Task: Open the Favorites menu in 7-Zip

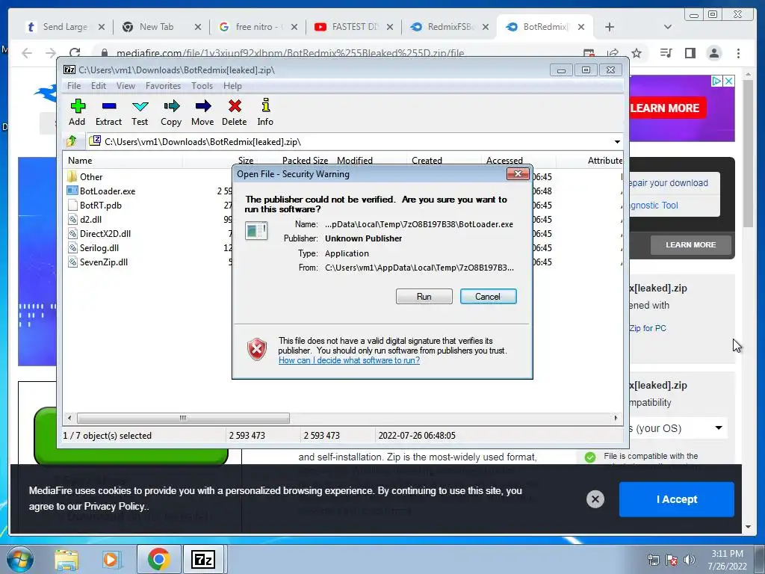Action: [x=163, y=86]
